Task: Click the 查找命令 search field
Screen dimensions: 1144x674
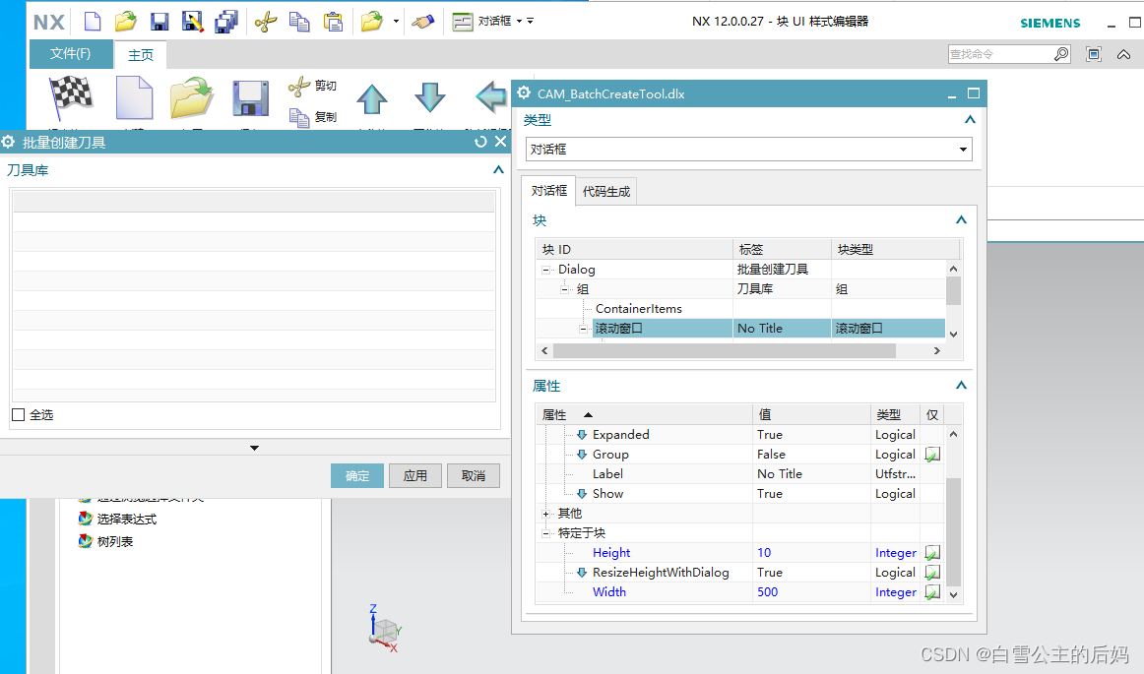Action: pyautogui.click(x=1000, y=54)
